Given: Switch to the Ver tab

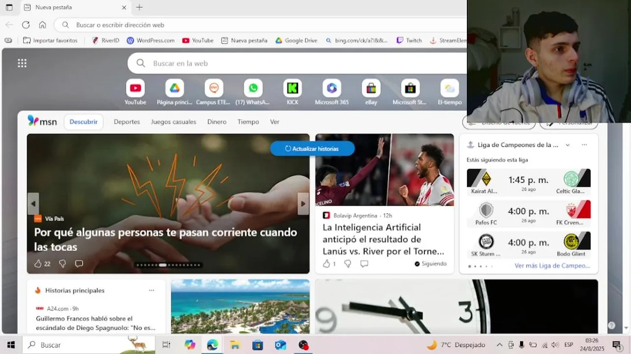Looking at the screenshot, I should tap(275, 122).
